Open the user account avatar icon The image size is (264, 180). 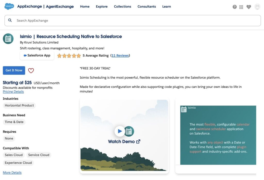click(x=257, y=7)
